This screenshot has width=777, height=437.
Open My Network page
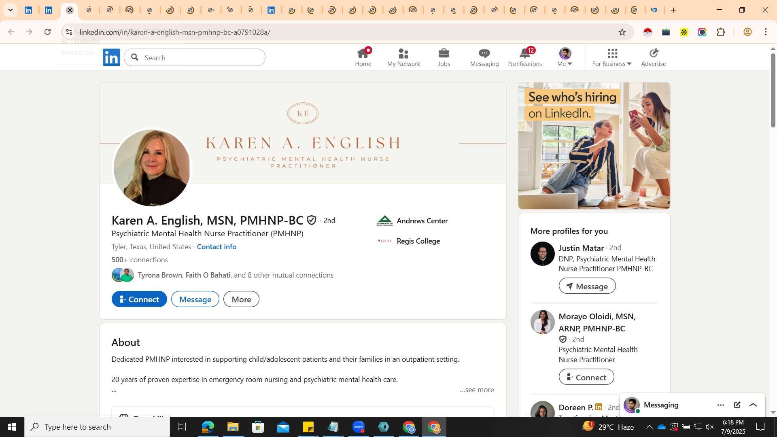coord(403,57)
